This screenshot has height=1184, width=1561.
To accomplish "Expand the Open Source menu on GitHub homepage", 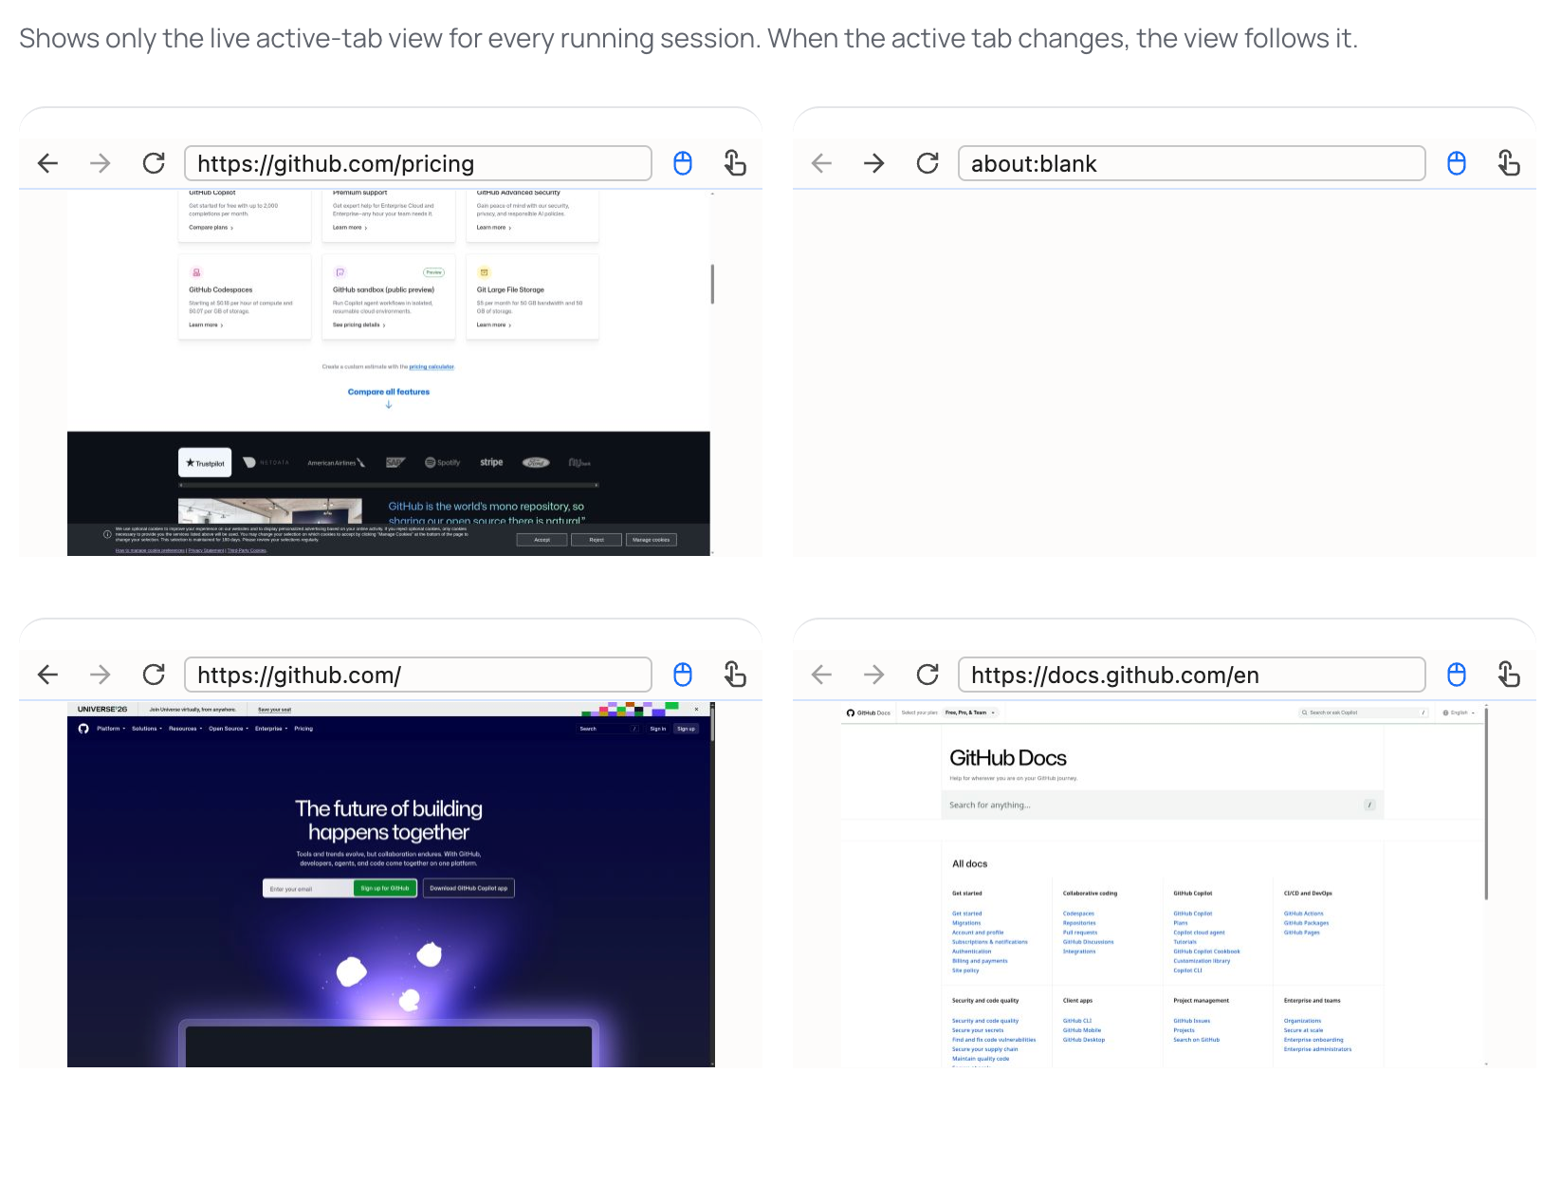I will [229, 729].
